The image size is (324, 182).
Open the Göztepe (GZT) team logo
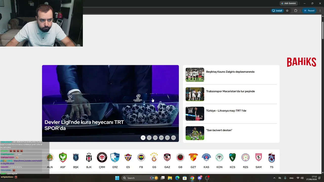193,157
